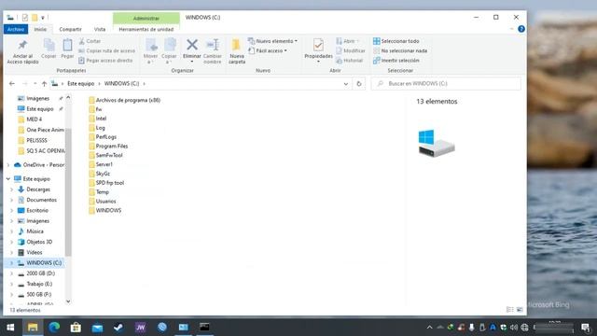597x336 pixels.
Task: Select the SamFwTool folder
Action: pos(105,155)
